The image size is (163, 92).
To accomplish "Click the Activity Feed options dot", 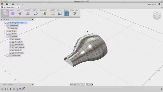I will (33, 84).
